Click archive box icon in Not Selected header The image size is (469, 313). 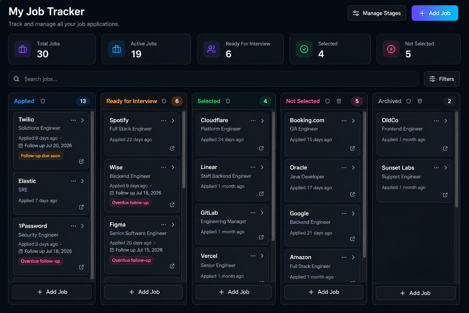click(x=339, y=101)
